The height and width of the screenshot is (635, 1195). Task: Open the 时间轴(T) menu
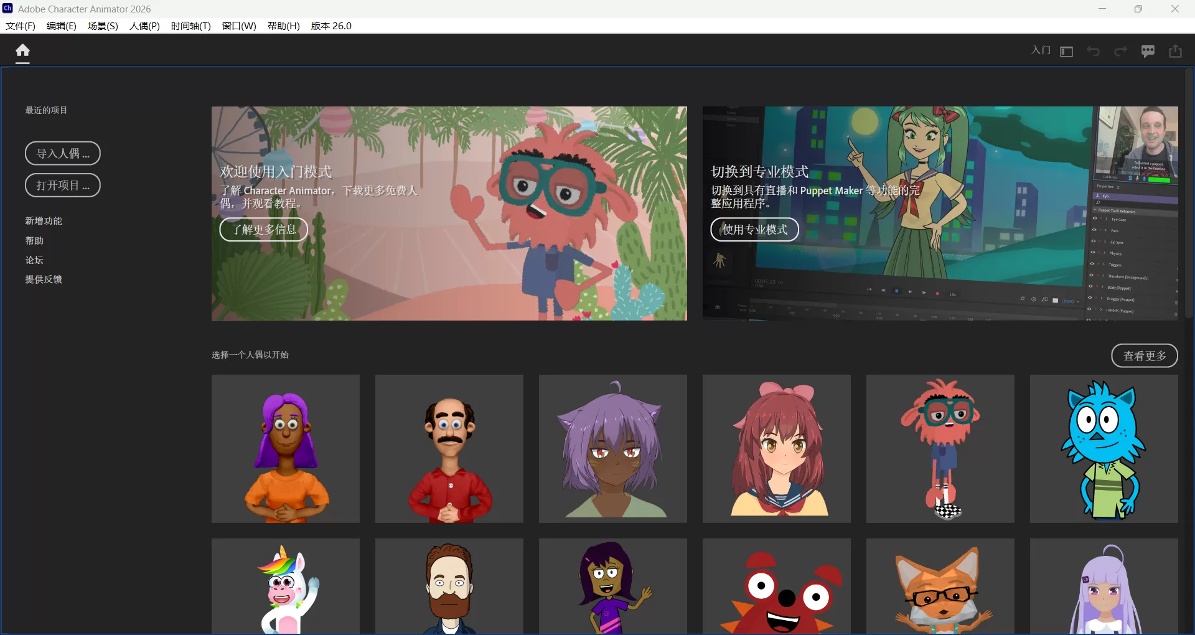190,26
